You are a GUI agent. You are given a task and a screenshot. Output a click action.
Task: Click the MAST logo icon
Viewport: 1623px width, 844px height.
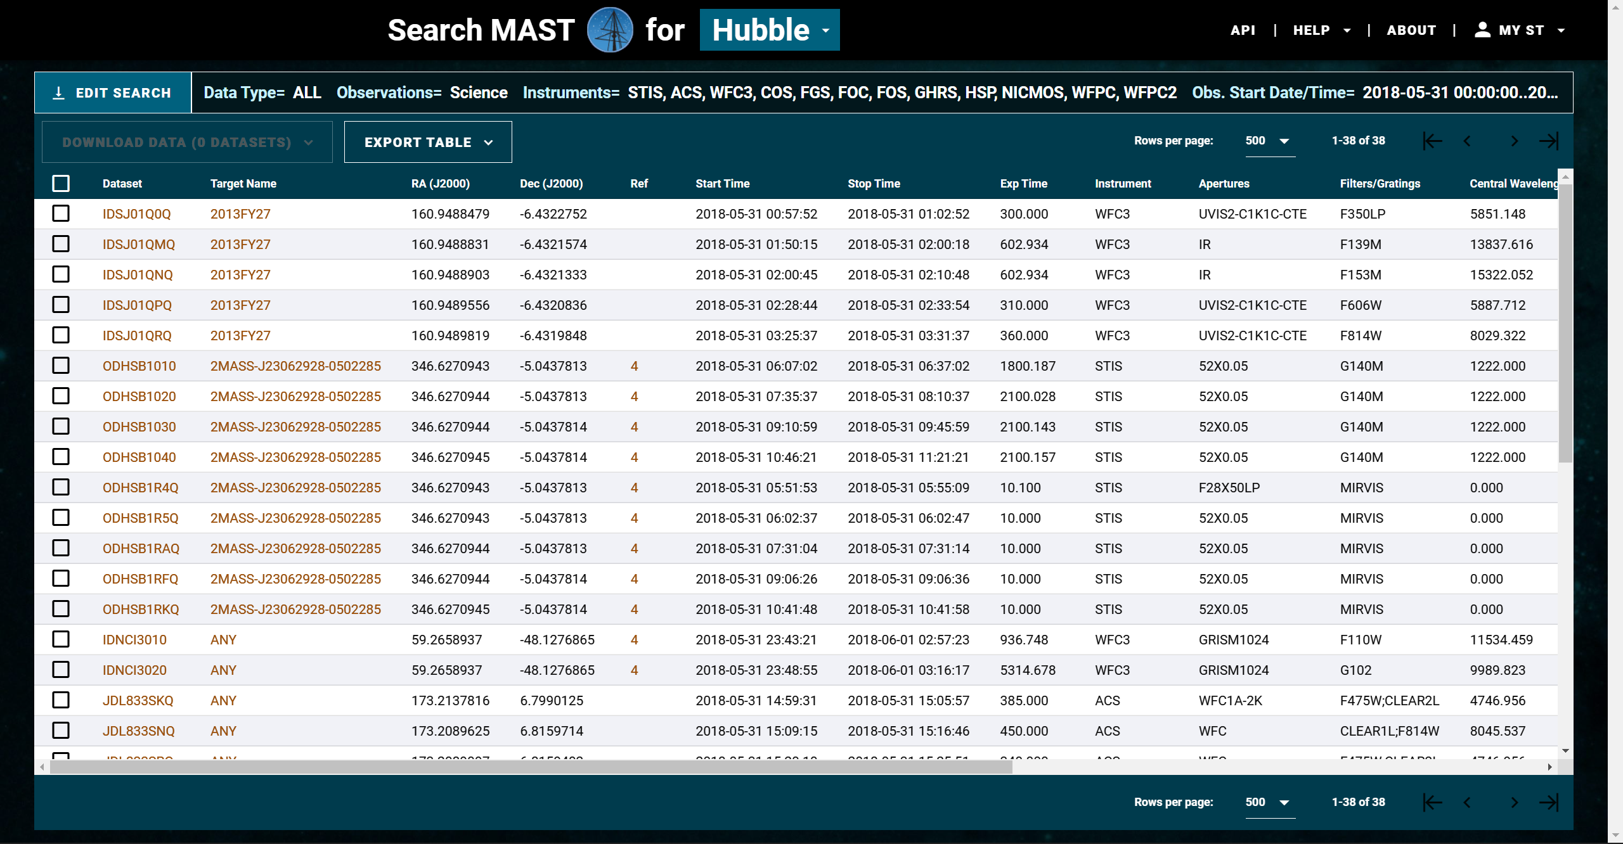coord(610,30)
